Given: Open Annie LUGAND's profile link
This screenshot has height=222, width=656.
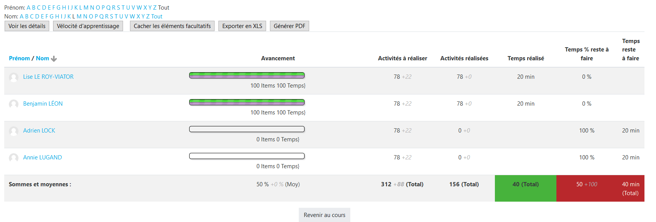Looking at the screenshot, I should click(x=42, y=157).
